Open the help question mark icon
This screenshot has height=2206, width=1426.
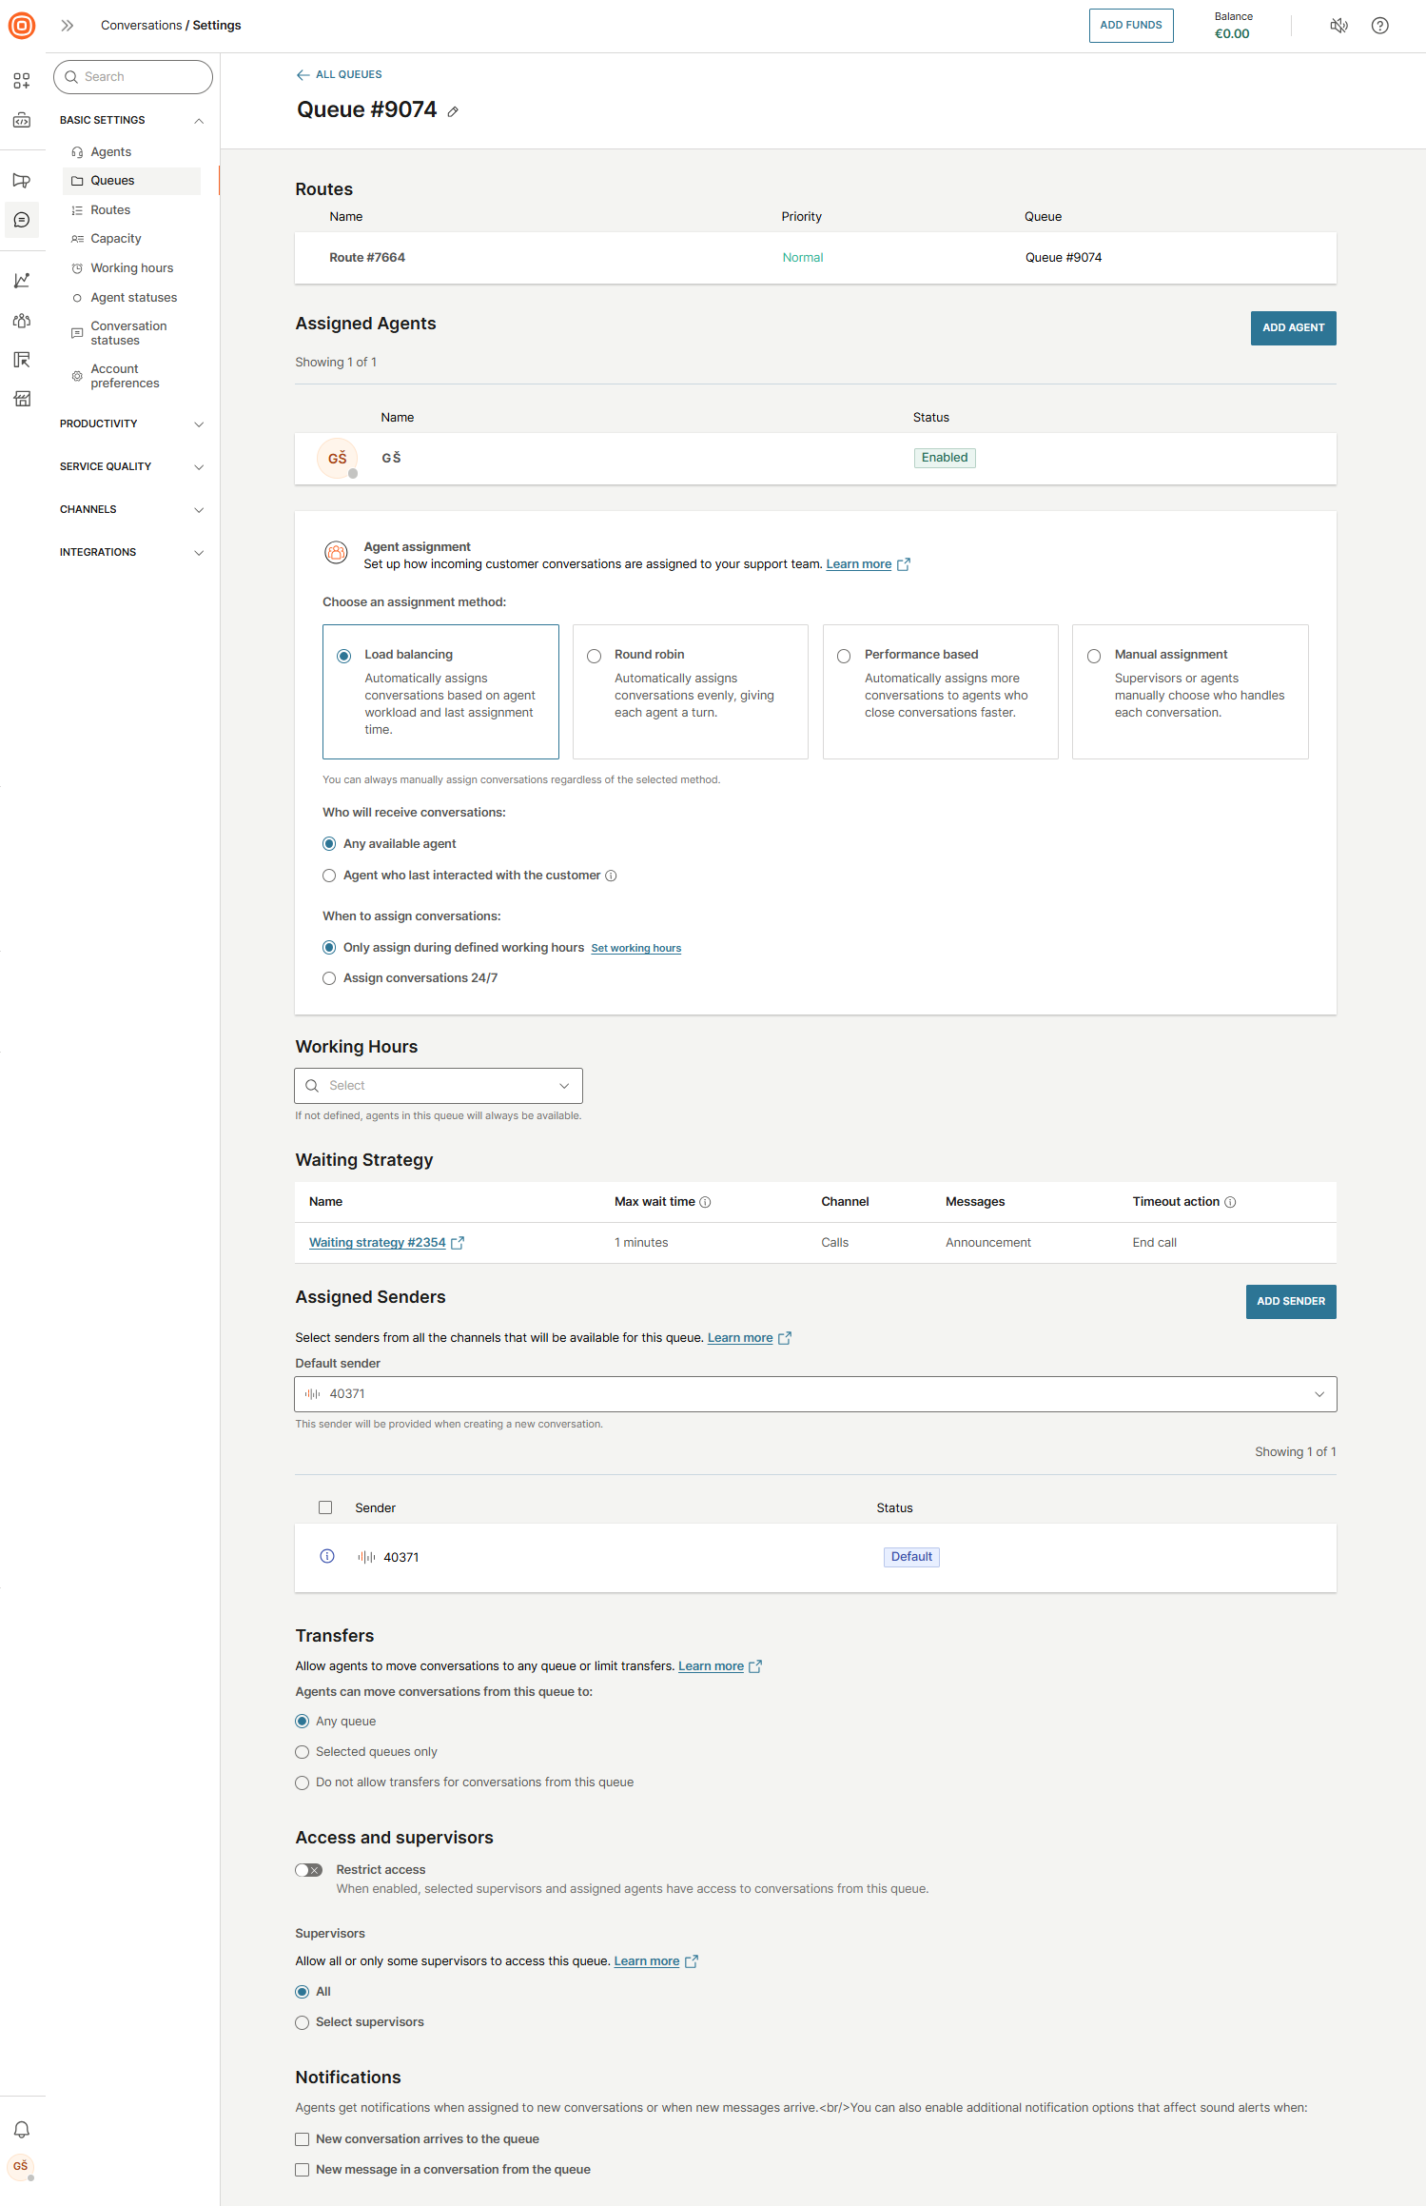pos(1380,26)
